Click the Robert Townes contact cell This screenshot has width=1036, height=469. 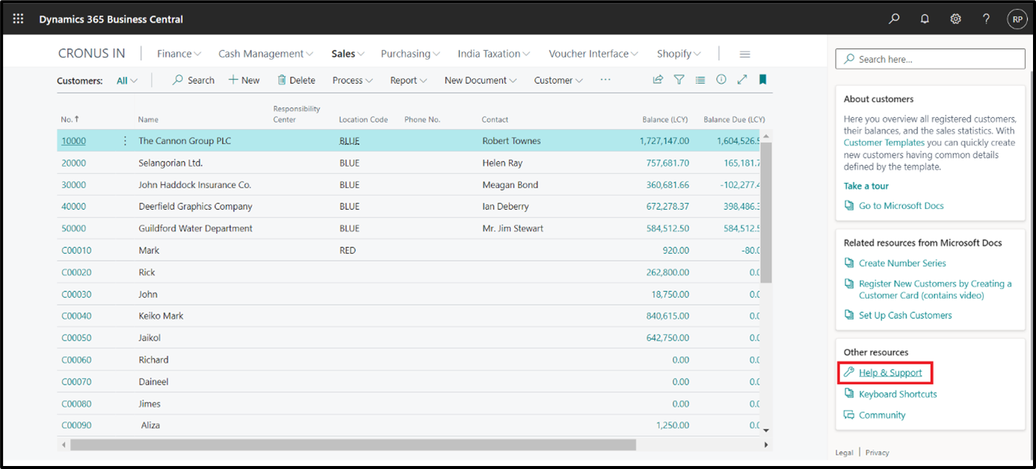511,140
